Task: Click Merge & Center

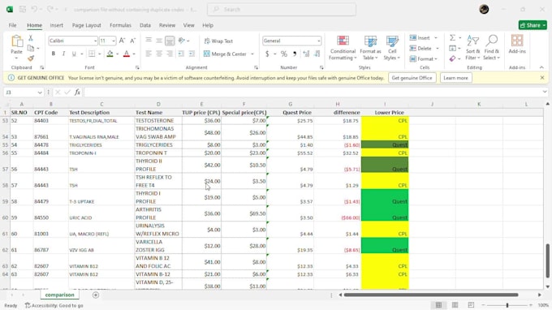Action: tap(226, 54)
